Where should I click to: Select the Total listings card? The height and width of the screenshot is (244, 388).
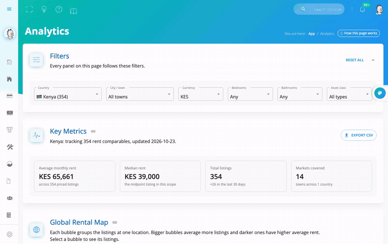[246, 176]
